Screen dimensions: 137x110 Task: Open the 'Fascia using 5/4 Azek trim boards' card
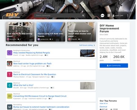51,32
